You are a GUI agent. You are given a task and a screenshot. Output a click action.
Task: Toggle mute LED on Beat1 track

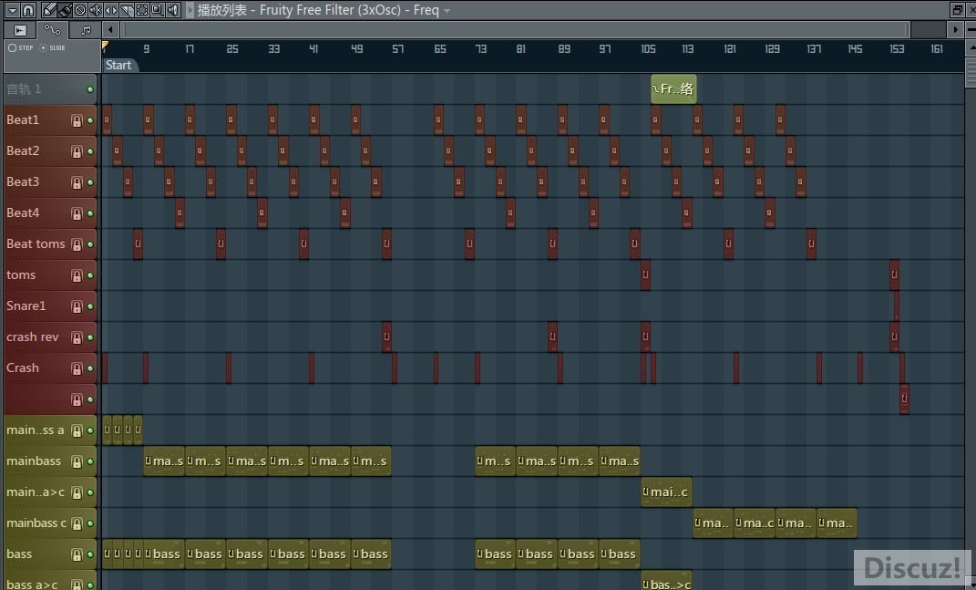point(90,120)
